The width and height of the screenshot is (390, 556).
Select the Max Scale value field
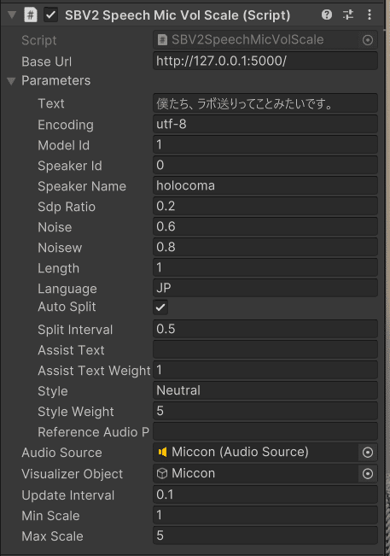coord(265,536)
